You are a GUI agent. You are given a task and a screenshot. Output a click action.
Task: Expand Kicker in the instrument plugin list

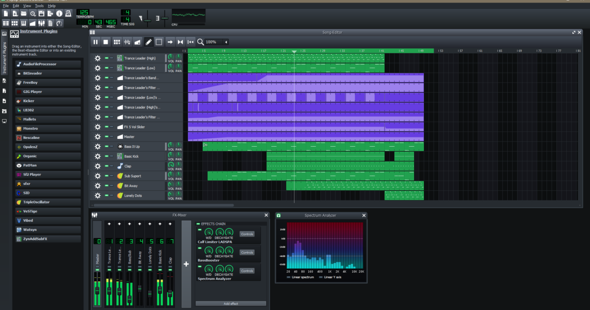47,101
